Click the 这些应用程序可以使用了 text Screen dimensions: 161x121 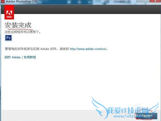coord(23,32)
